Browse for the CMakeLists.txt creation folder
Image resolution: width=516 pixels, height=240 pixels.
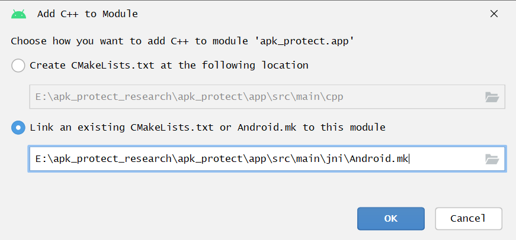(492, 97)
